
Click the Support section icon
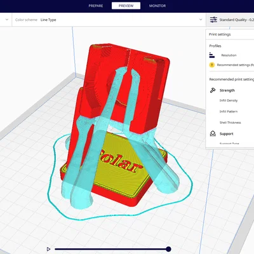point(213,133)
